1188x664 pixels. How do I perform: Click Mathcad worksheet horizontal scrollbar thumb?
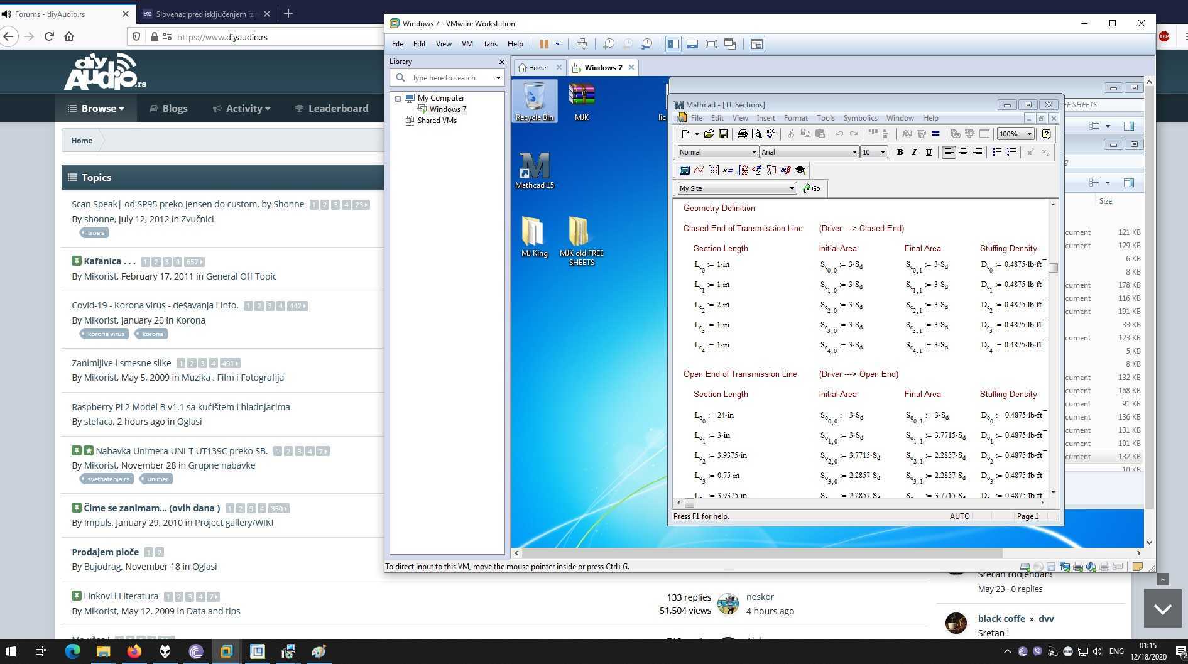[689, 503]
